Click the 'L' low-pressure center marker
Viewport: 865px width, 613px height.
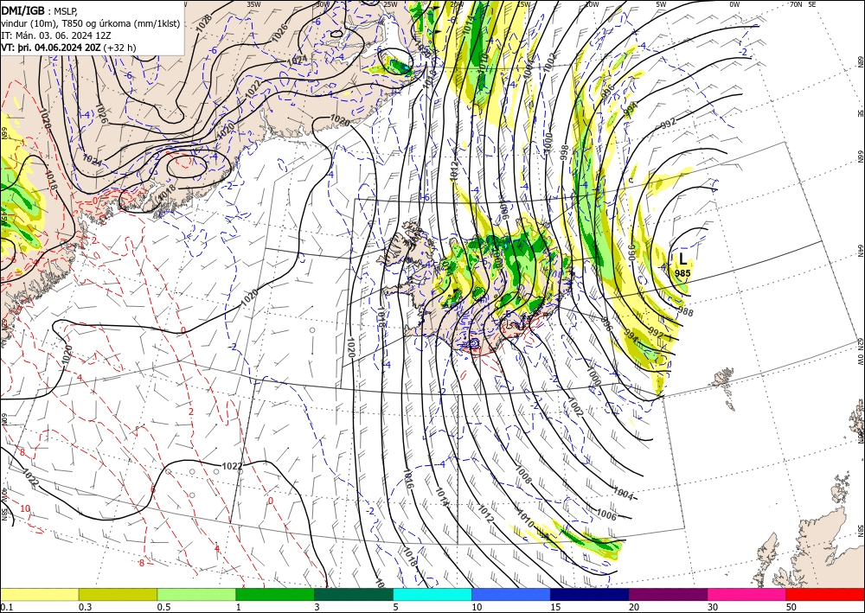click(683, 259)
